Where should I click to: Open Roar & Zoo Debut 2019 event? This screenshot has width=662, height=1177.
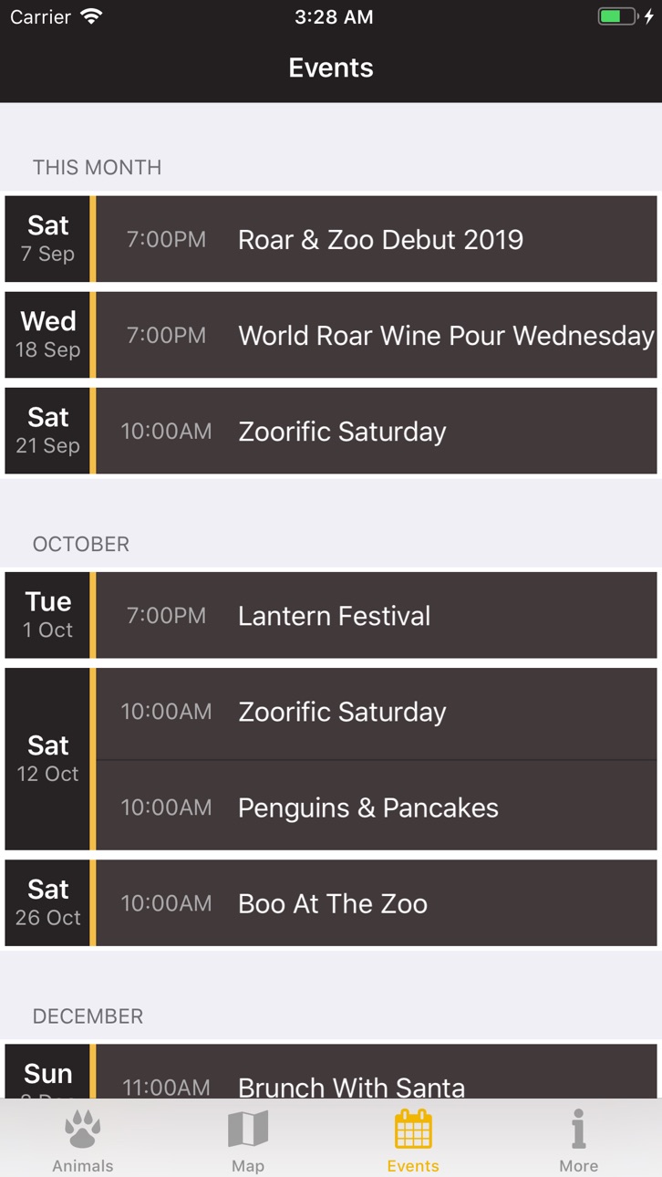coord(377,239)
